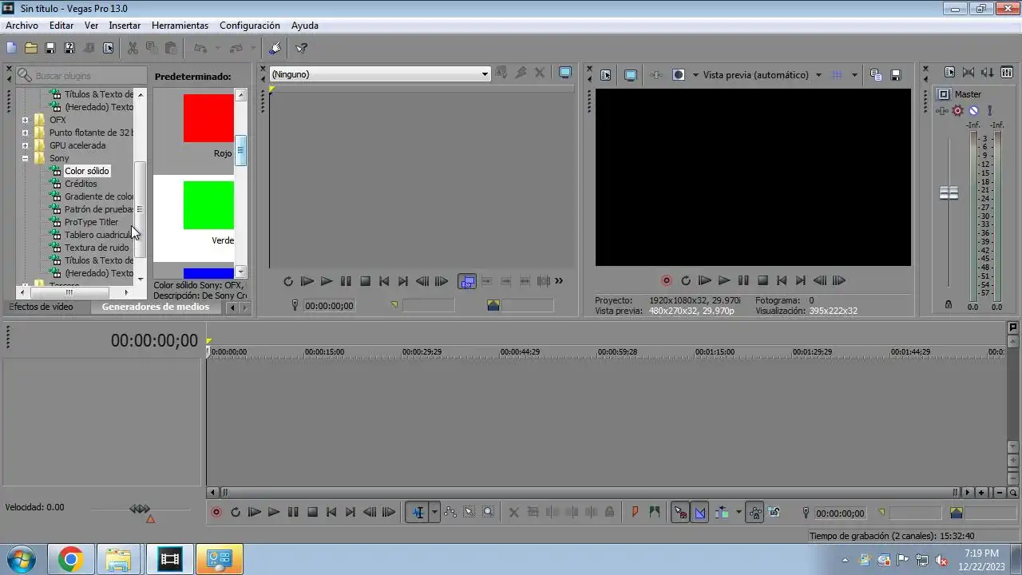Screen dimensions: 1022x575
Task: Click the trimmer timecode field 00:00:00;00
Action: tap(329, 306)
